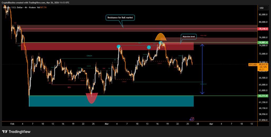Click the leftmost cyan circle marker
Screen dimensions: 271x137
coord(119,47)
